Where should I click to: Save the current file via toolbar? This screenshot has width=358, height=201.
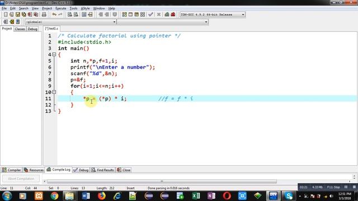coord(18,15)
